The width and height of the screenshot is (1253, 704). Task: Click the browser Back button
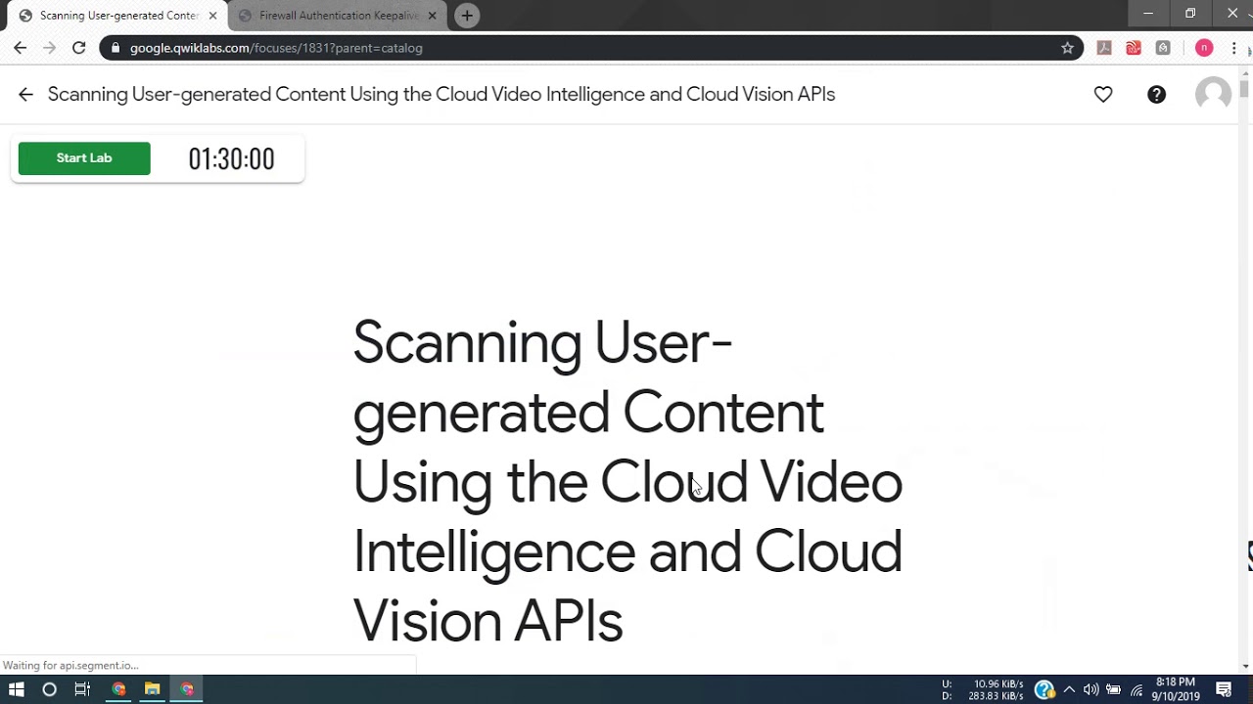pyautogui.click(x=20, y=47)
